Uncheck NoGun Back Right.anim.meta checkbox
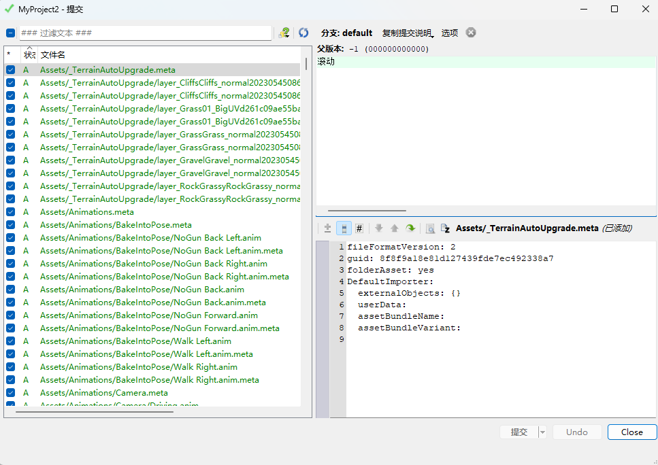This screenshot has height=465, width=658. [x=10, y=277]
